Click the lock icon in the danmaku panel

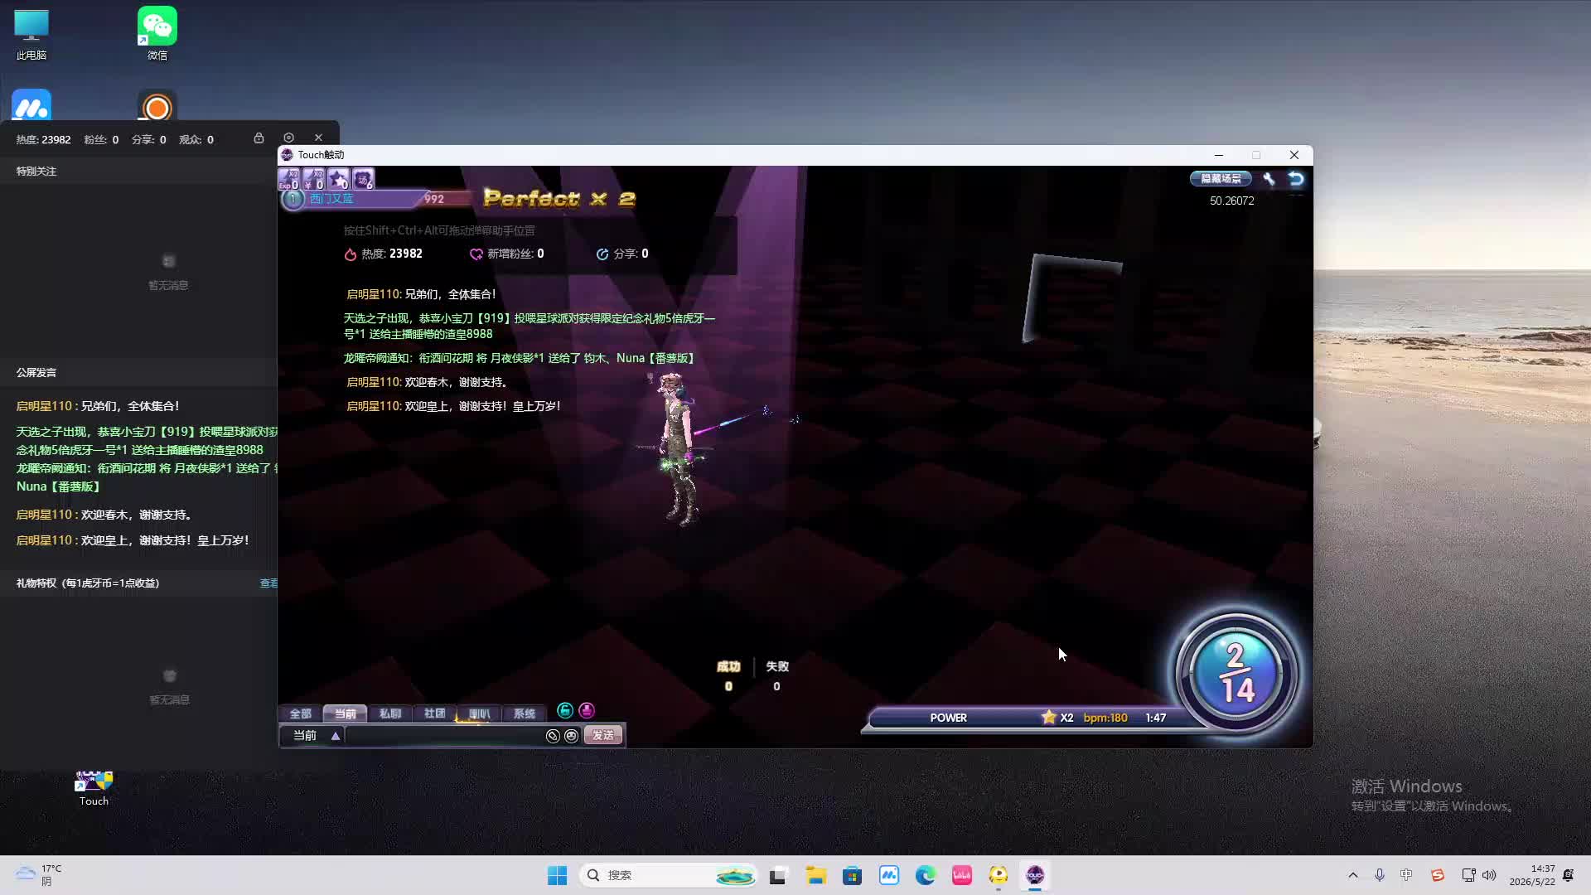[x=259, y=138]
